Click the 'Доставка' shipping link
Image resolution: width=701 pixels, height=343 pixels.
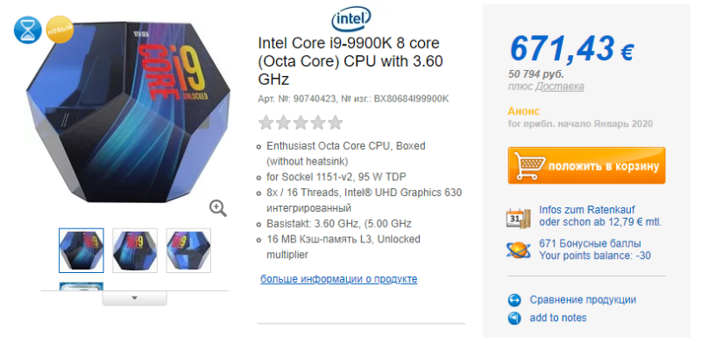coord(560,87)
